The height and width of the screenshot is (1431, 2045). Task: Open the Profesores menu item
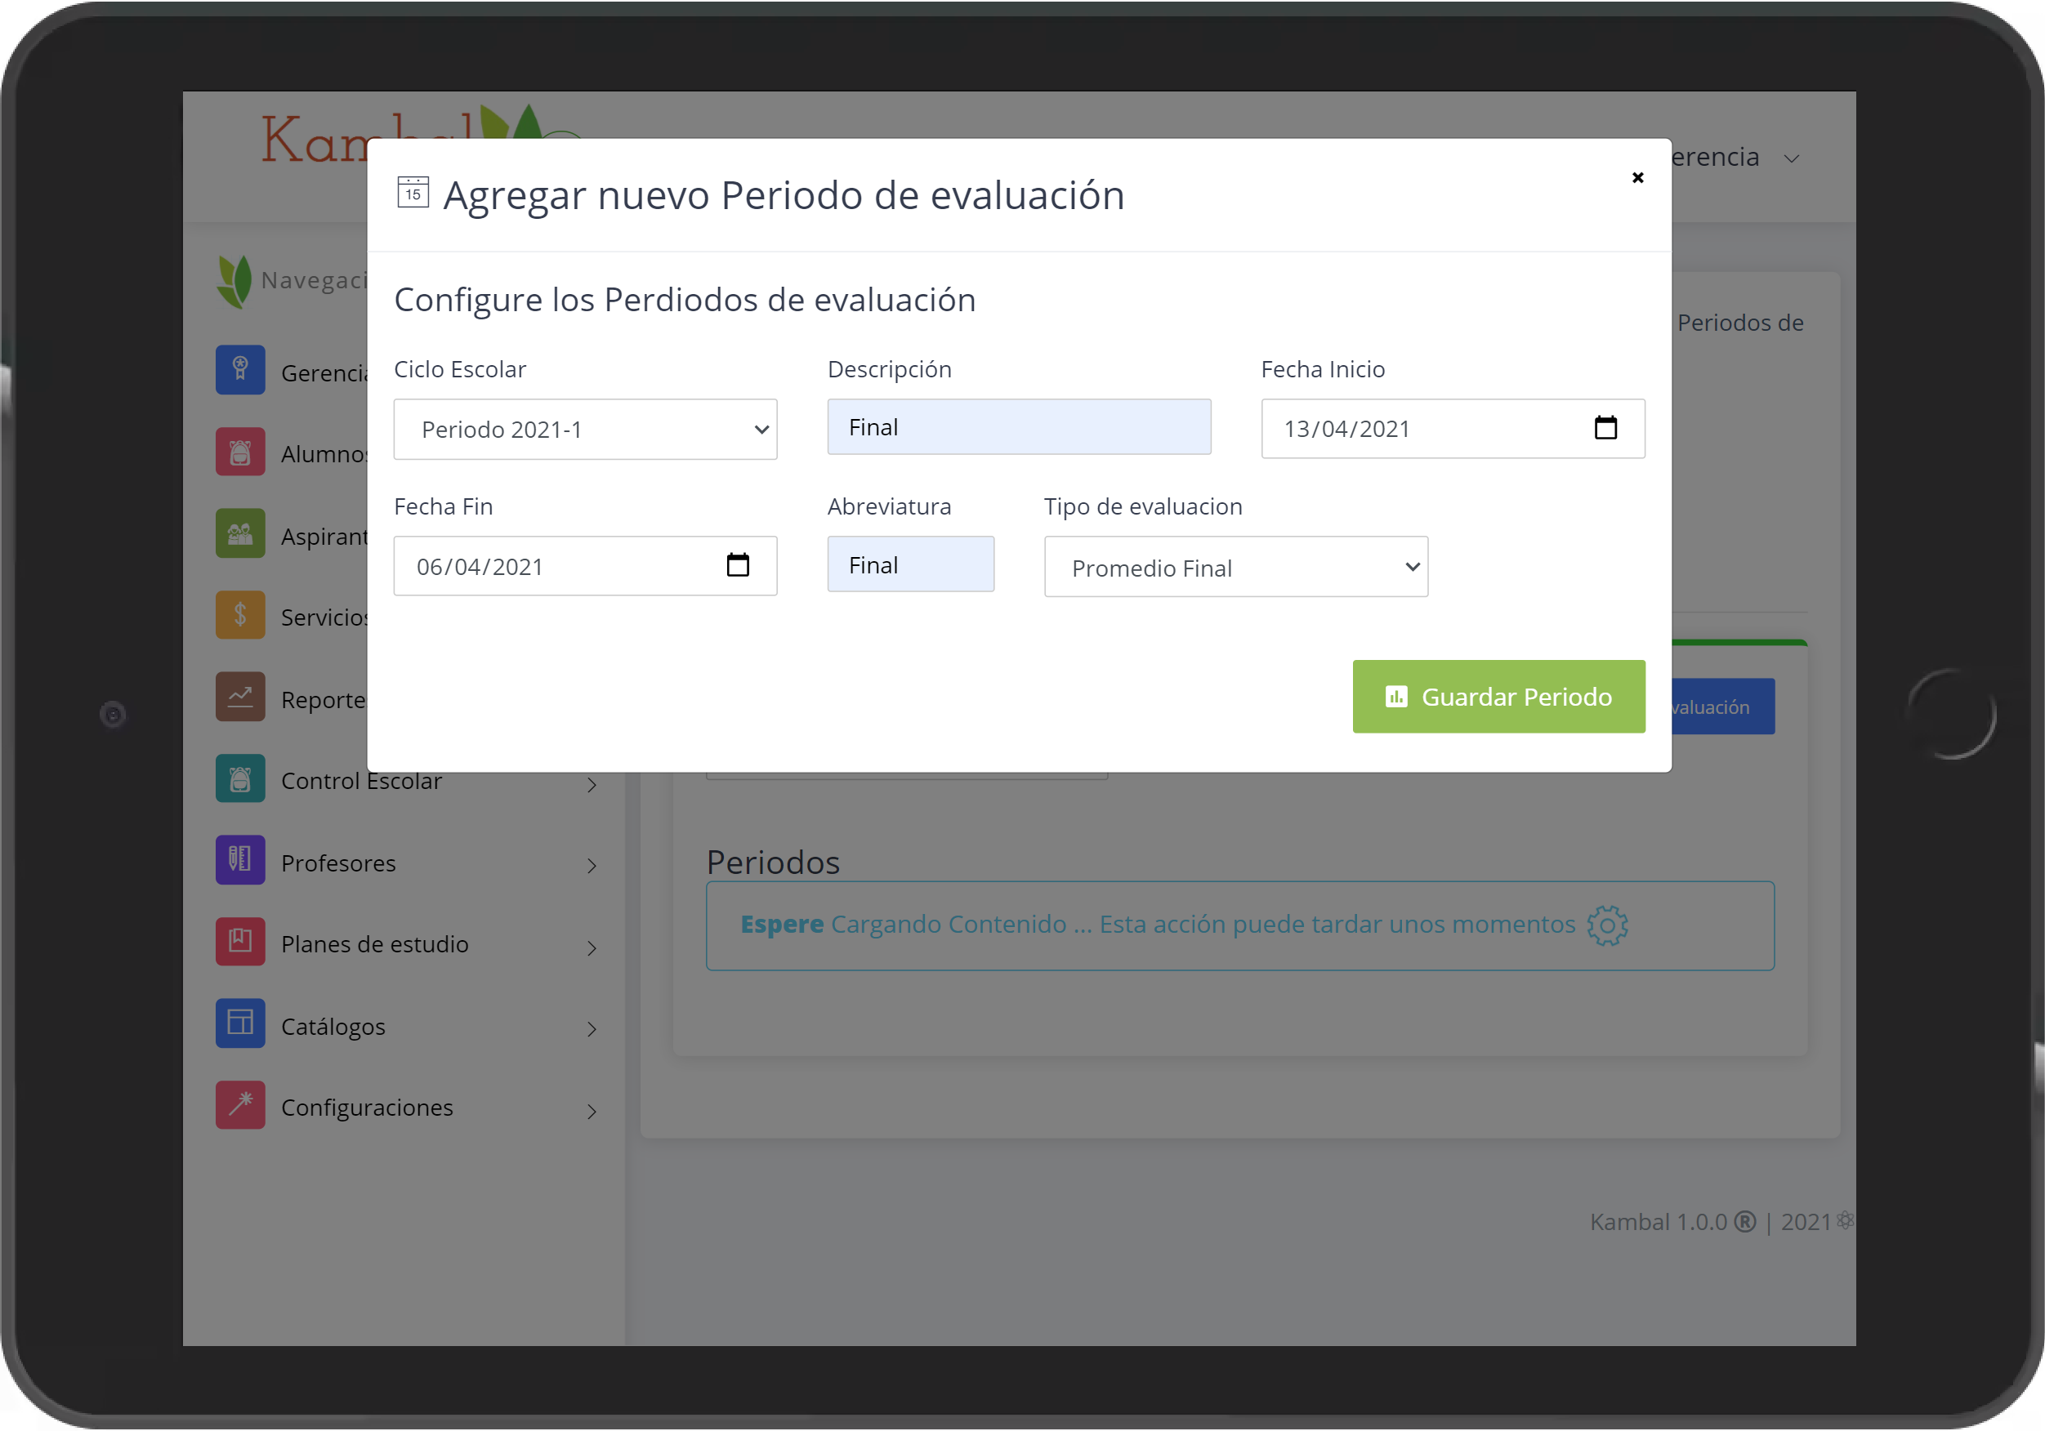click(x=408, y=863)
